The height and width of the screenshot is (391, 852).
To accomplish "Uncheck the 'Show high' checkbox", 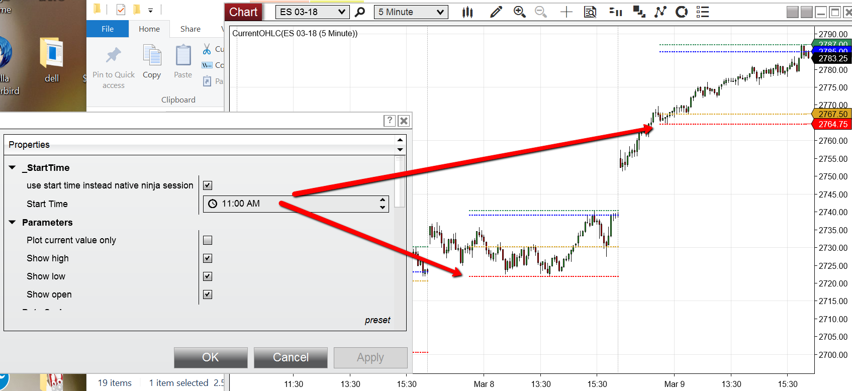I will (x=208, y=258).
